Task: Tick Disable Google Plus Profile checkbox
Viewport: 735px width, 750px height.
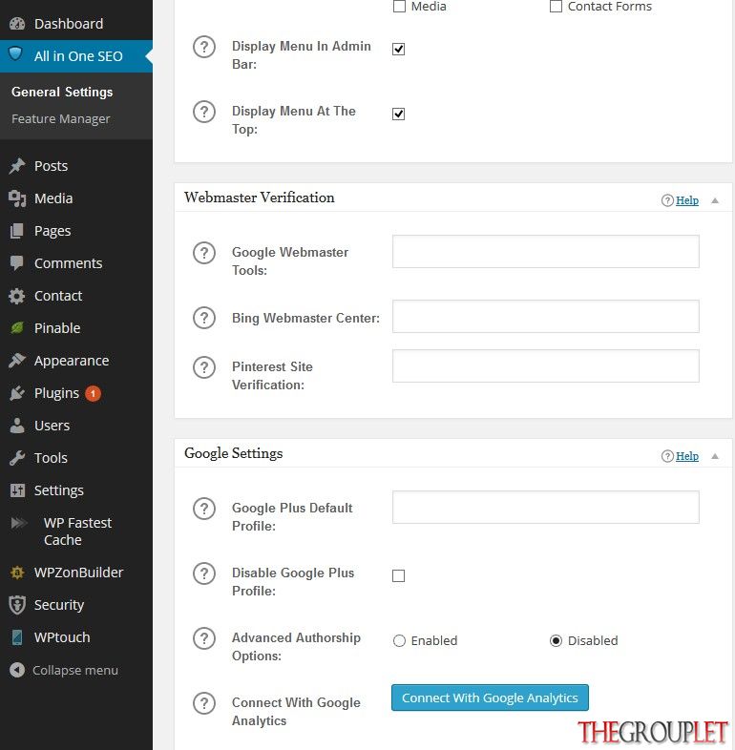Action: click(x=398, y=575)
